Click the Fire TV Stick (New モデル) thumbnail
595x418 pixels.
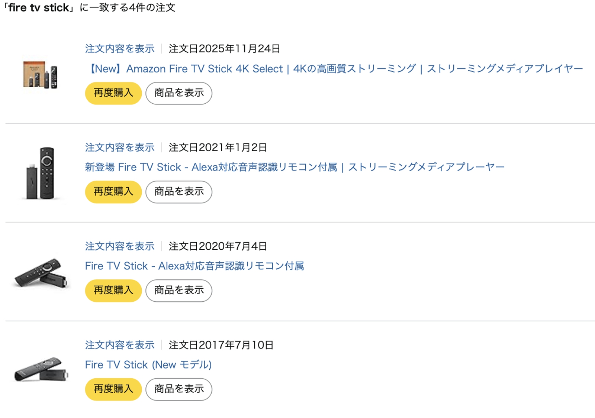41,370
